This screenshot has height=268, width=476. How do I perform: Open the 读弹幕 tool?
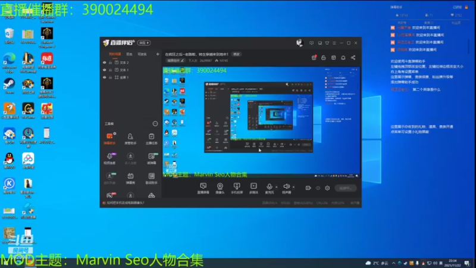tap(151, 158)
